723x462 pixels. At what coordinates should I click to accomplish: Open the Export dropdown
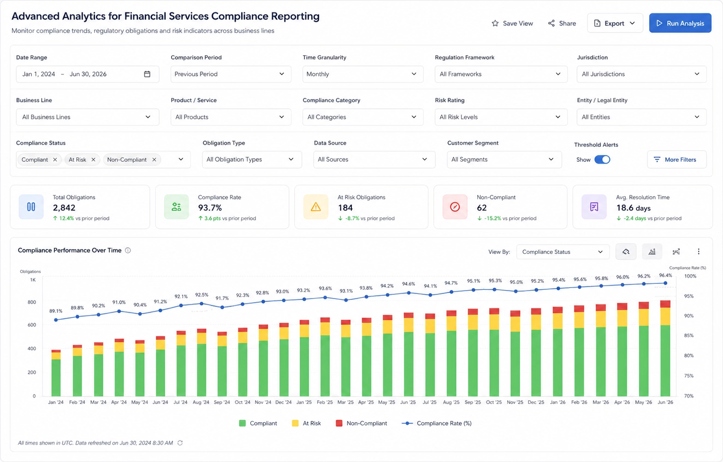click(615, 23)
